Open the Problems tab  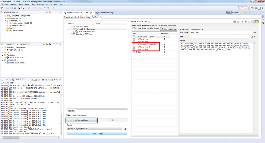[x=6, y=80]
